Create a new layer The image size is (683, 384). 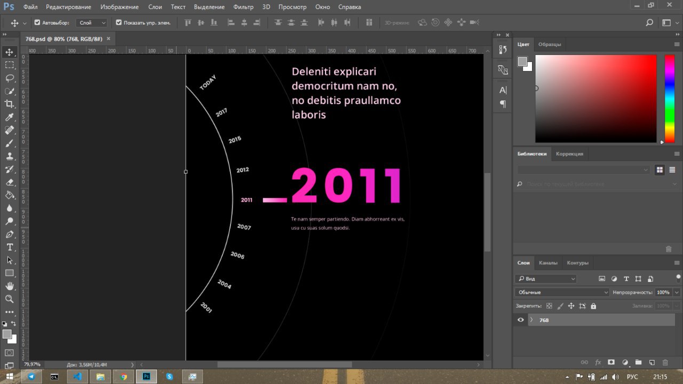click(652, 362)
